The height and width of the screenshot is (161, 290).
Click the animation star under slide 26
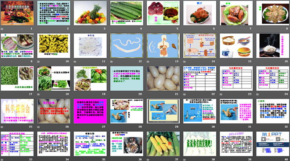click(39, 127)
